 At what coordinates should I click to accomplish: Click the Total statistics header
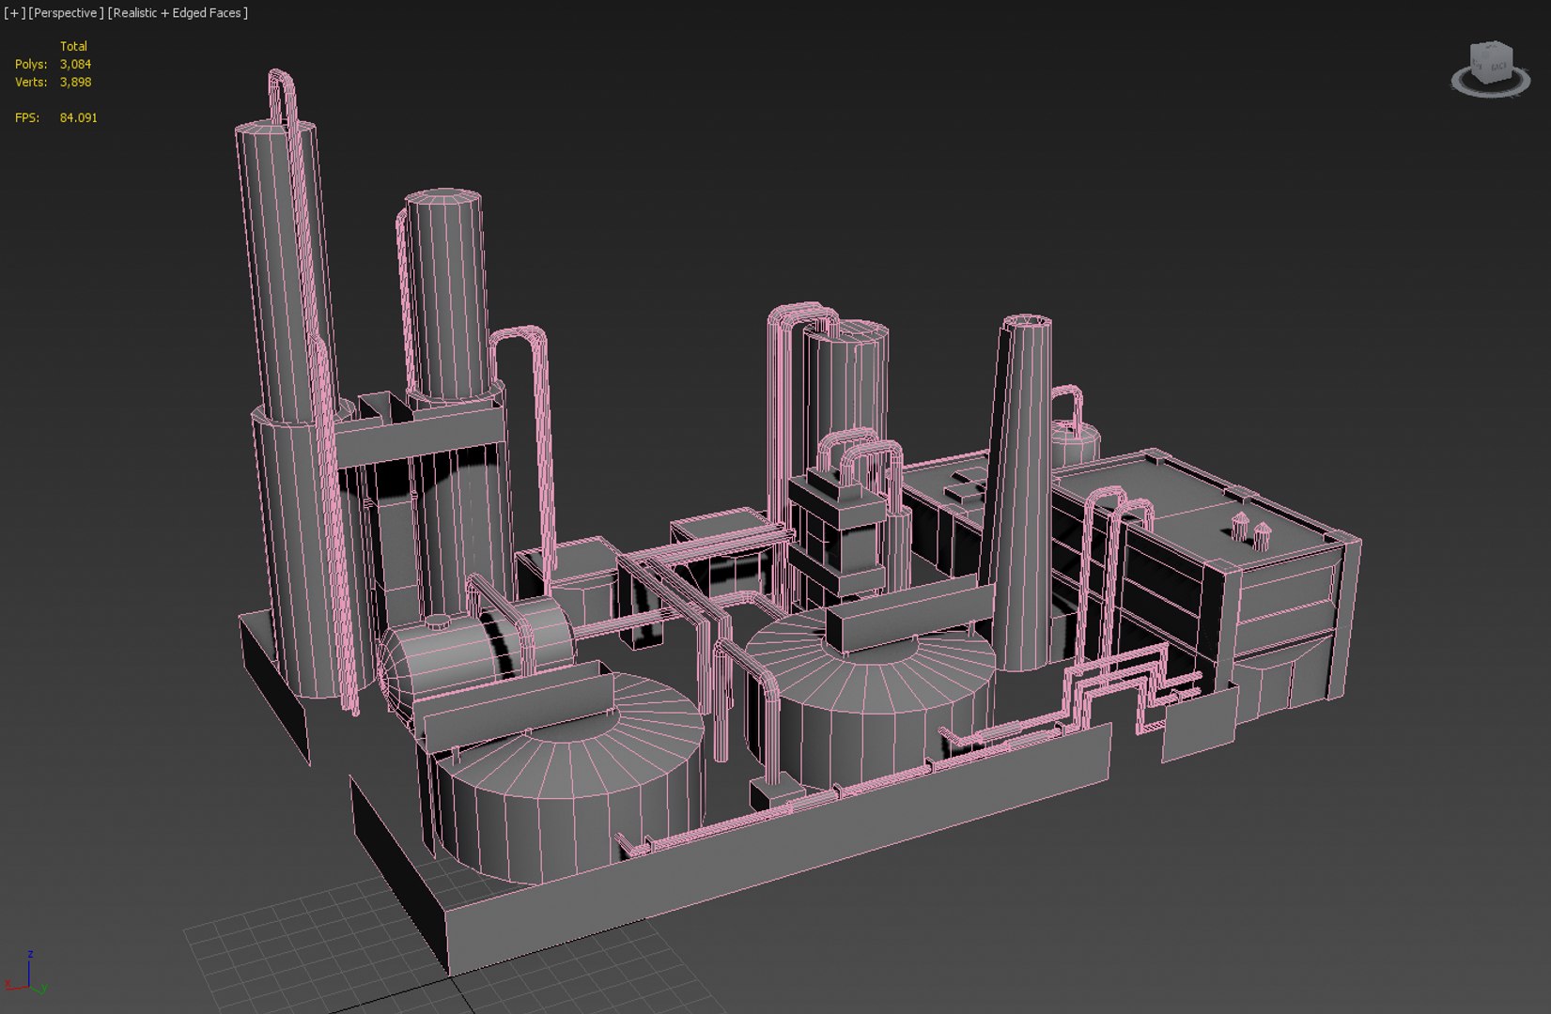pyautogui.click(x=73, y=46)
